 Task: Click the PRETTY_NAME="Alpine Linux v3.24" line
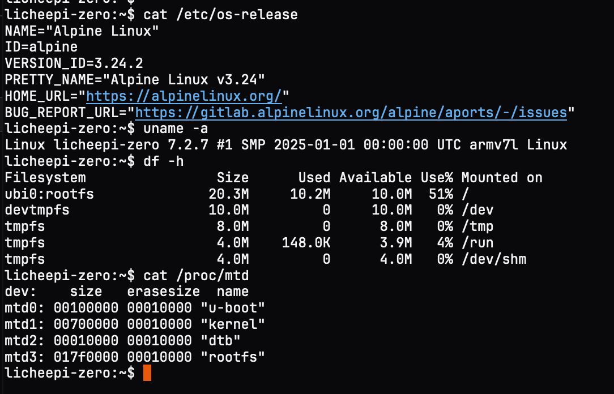click(x=135, y=80)
